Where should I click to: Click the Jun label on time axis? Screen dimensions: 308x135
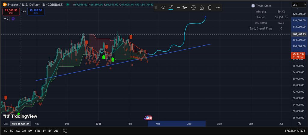point(251,124)
